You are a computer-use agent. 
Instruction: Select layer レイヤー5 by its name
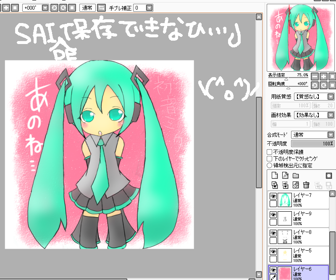coord(302,251)
